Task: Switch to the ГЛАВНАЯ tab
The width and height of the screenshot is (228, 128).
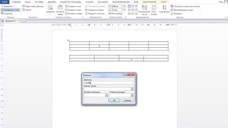Action: click(x=16, y=2)
